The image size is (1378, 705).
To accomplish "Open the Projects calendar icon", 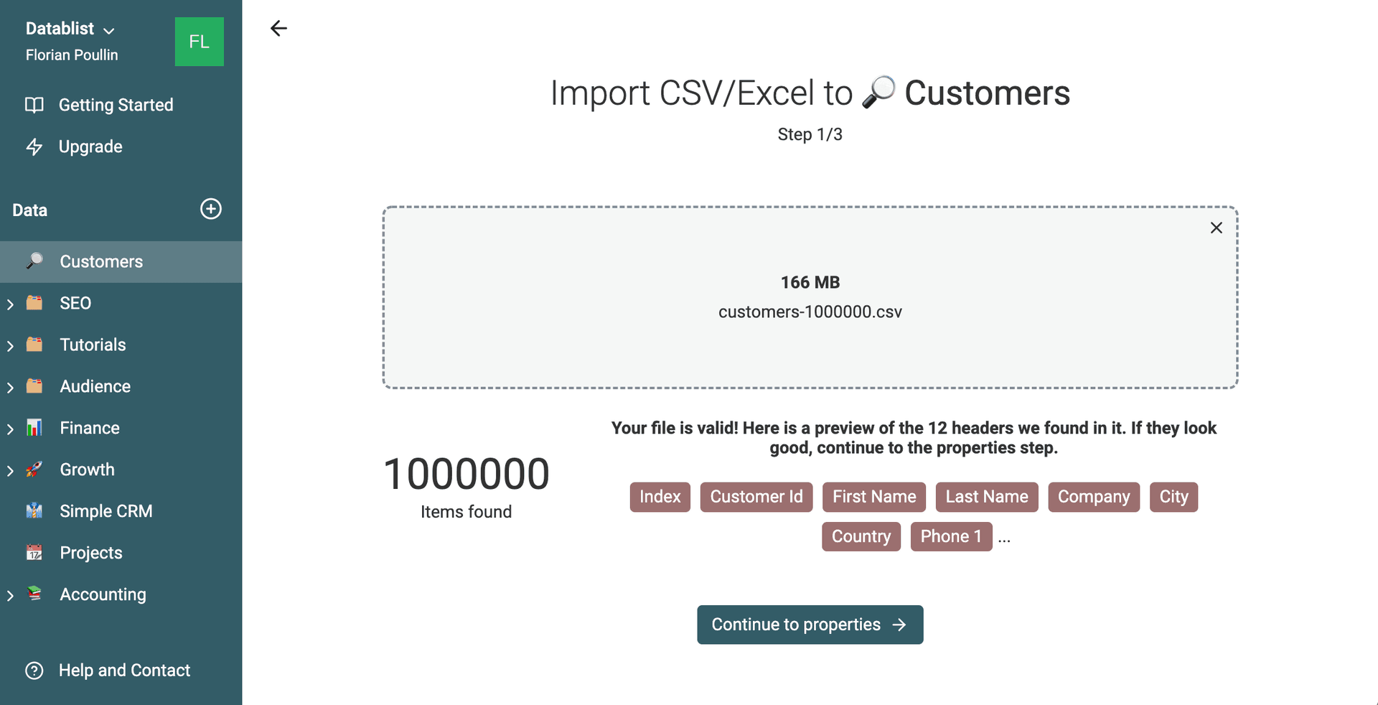I will point(34,552).
